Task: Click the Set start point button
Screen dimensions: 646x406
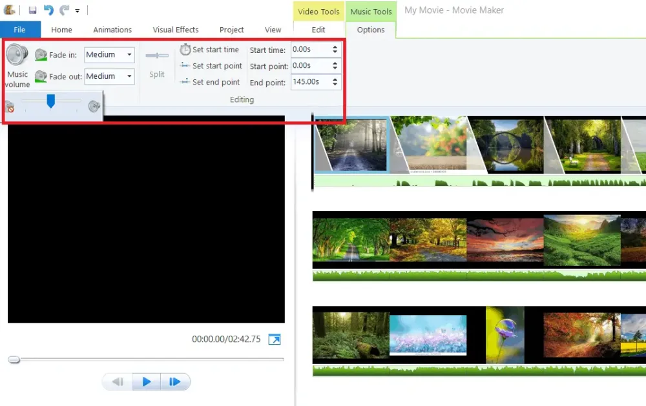Action: point(211,66)
